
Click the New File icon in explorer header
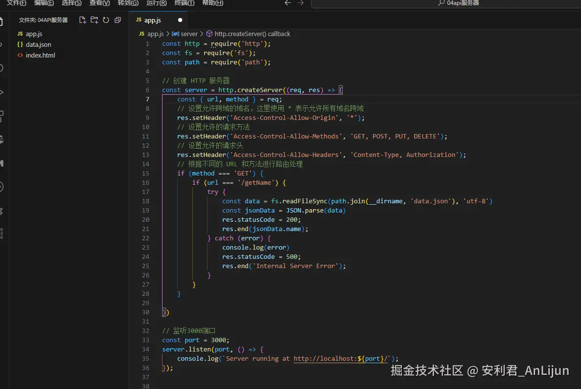pyautogui.click(x=83, y=20)
